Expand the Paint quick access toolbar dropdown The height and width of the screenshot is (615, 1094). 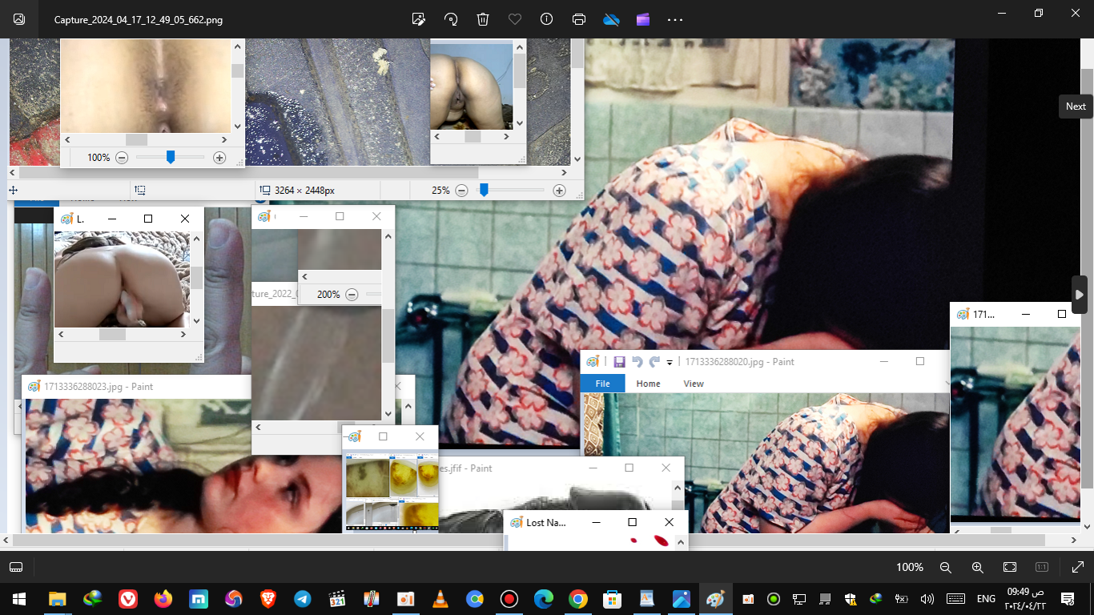coord(670,363)
